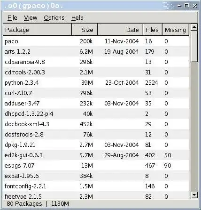Select the espgs-7.07 package

click(x=96, y=165)
